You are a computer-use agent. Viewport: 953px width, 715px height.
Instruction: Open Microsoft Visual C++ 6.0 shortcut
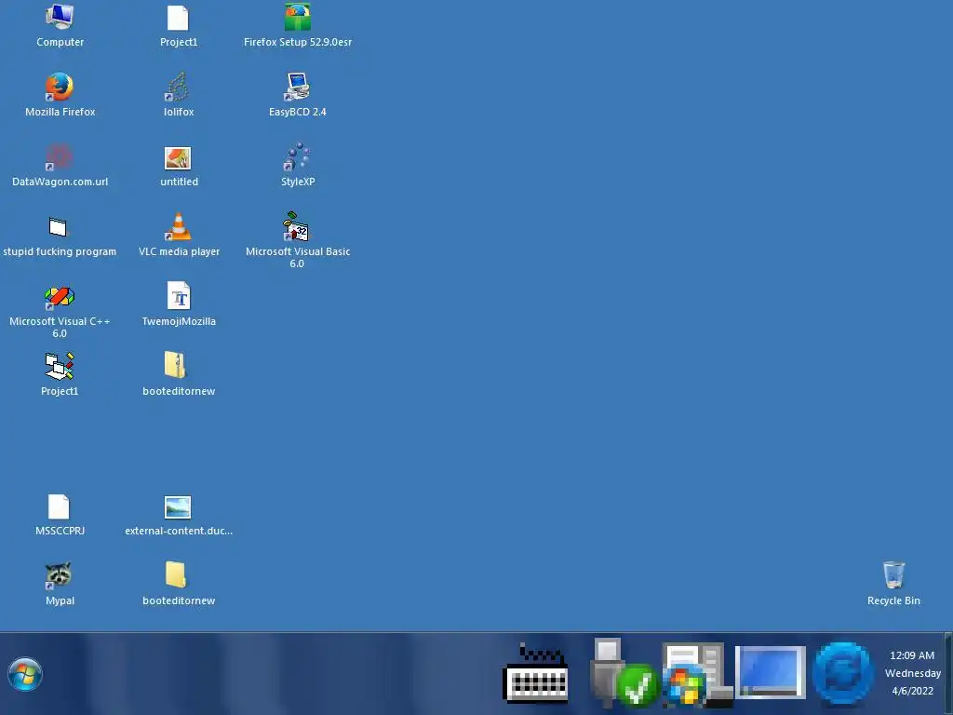click(60, 310)
